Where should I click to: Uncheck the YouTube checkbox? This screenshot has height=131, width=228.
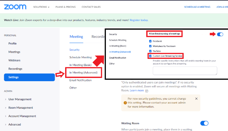click(150, 51)
